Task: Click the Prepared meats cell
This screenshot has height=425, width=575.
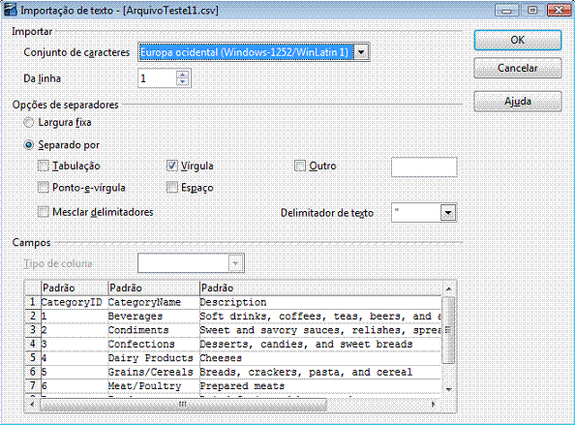Action: [x=320, y=385]
